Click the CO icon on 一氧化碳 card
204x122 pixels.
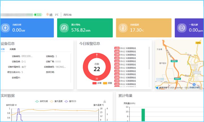pos(181,28)
